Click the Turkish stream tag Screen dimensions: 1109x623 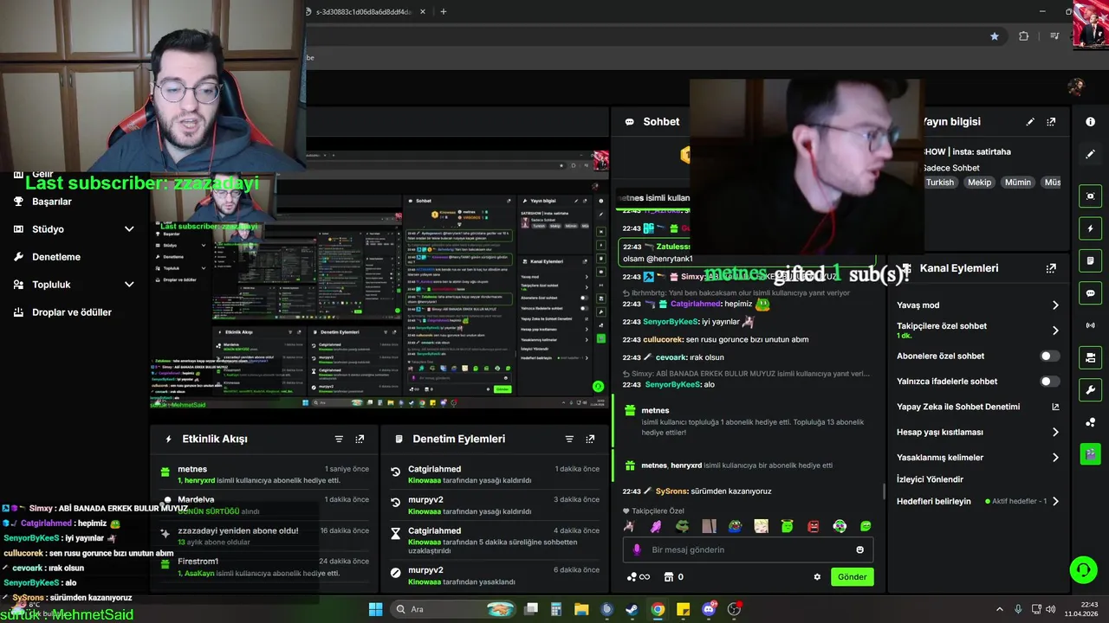coord(939,183)
